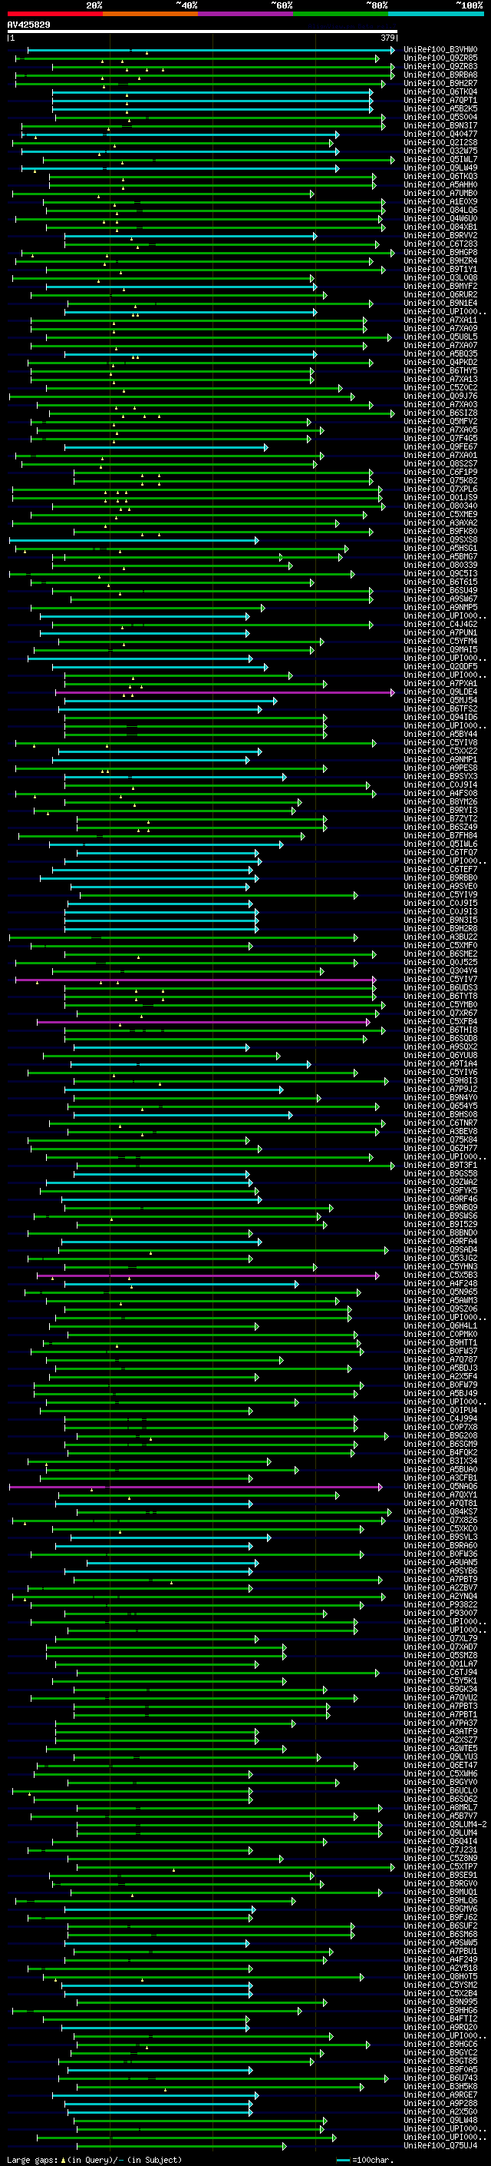Open hit UniRef100_Q9ZR85

click(440, 58)
